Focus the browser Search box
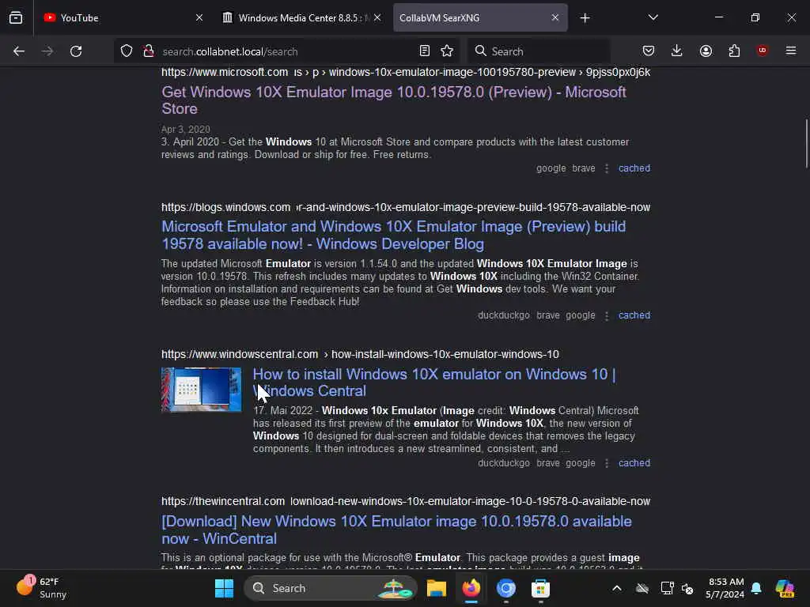The height and width of the screenshot is (607, 810). tap(539, 51)
